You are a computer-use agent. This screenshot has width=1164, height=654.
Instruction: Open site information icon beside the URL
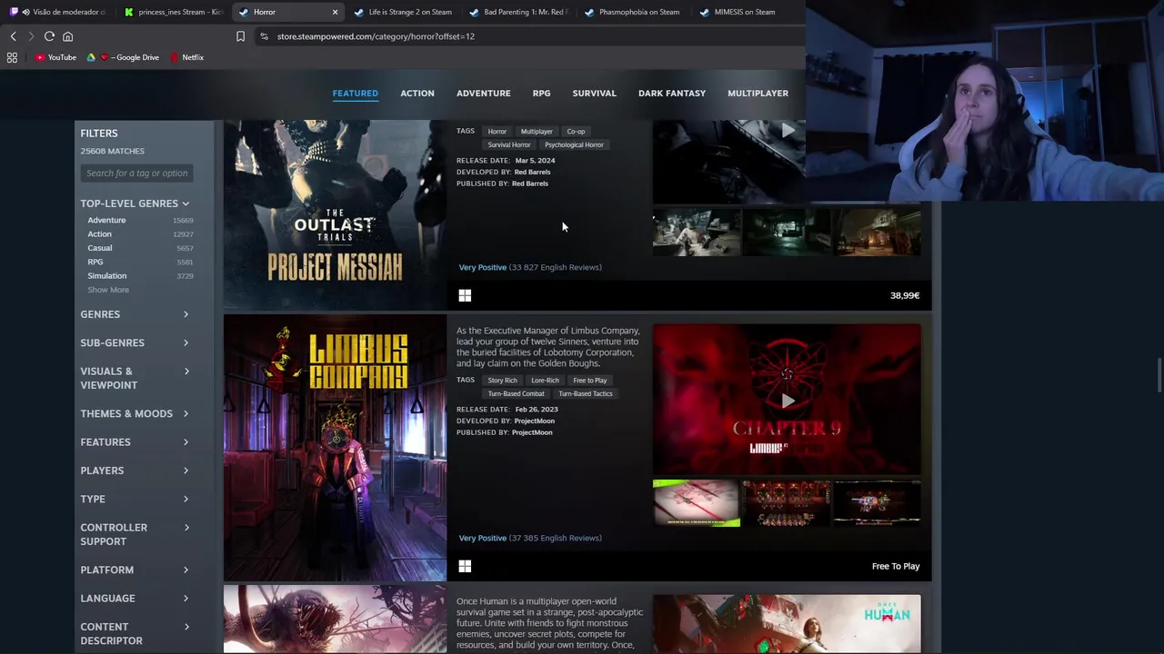tap(264, 36)
